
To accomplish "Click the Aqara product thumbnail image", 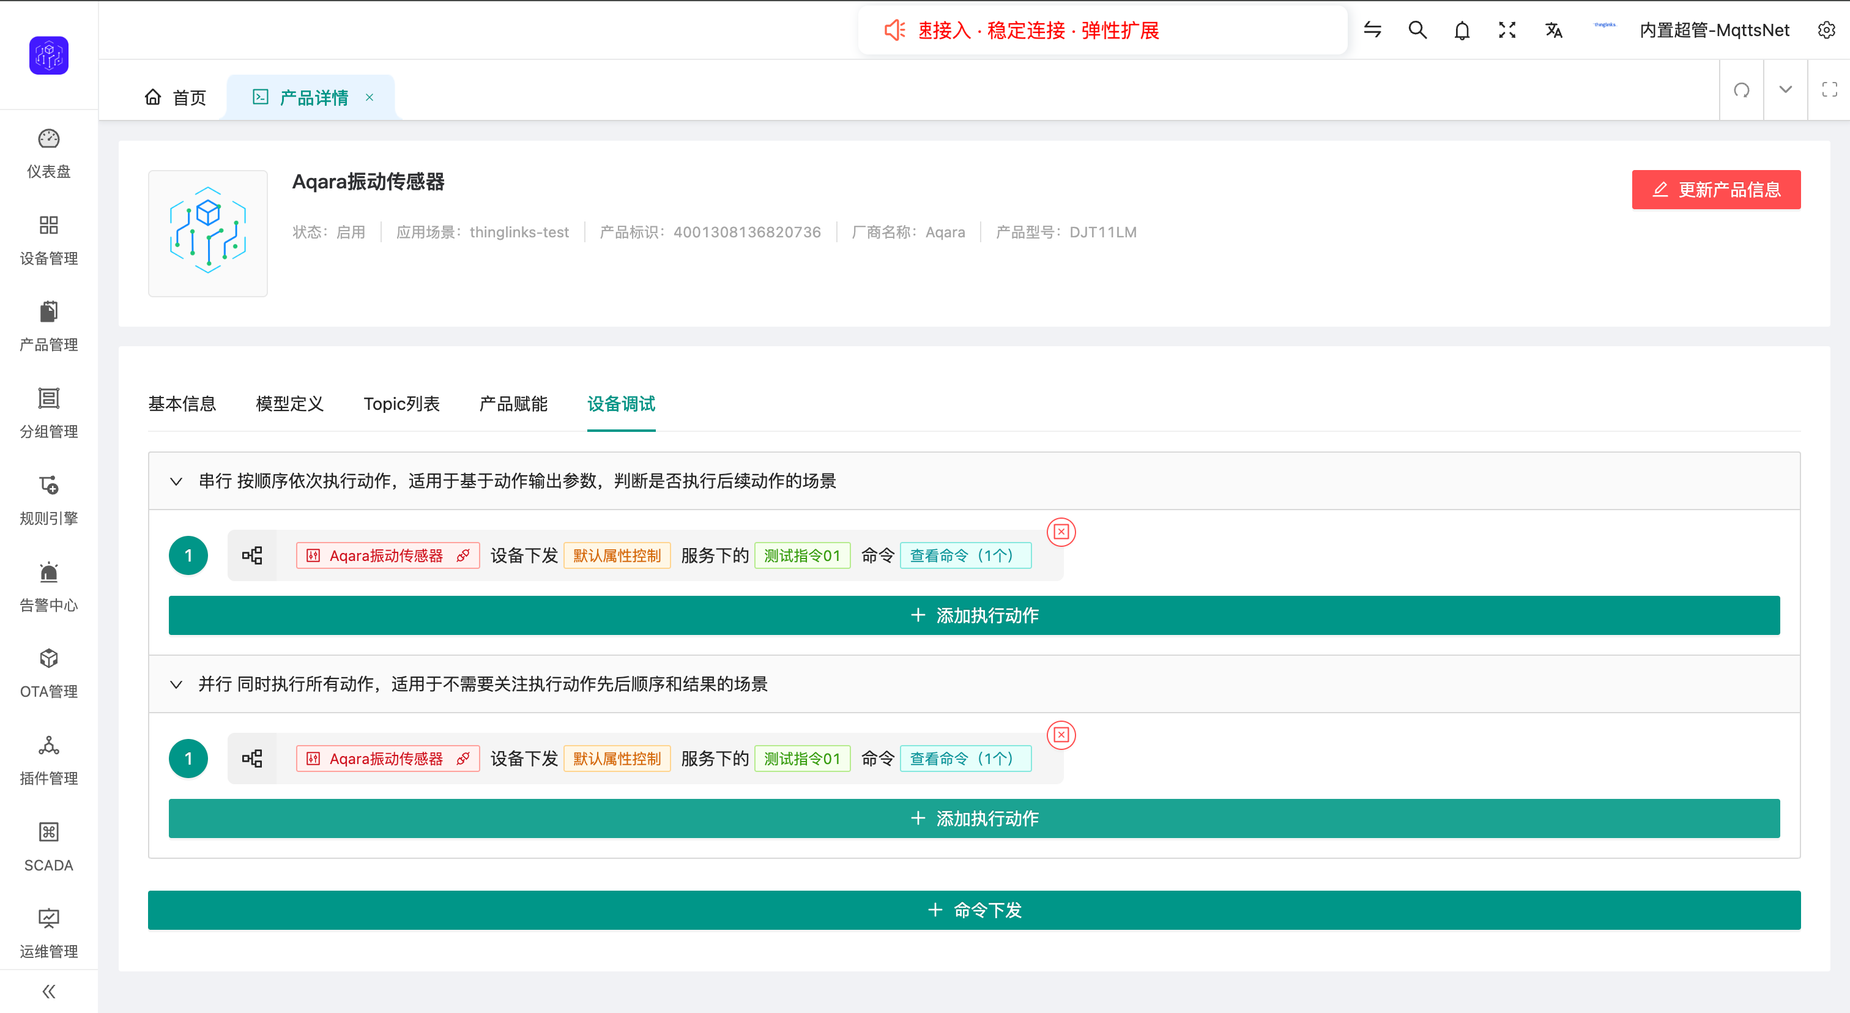I will click(207, 232).
